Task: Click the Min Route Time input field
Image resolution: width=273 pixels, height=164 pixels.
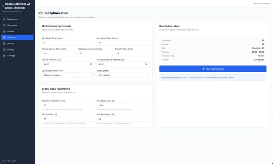Action: point(68,43)
